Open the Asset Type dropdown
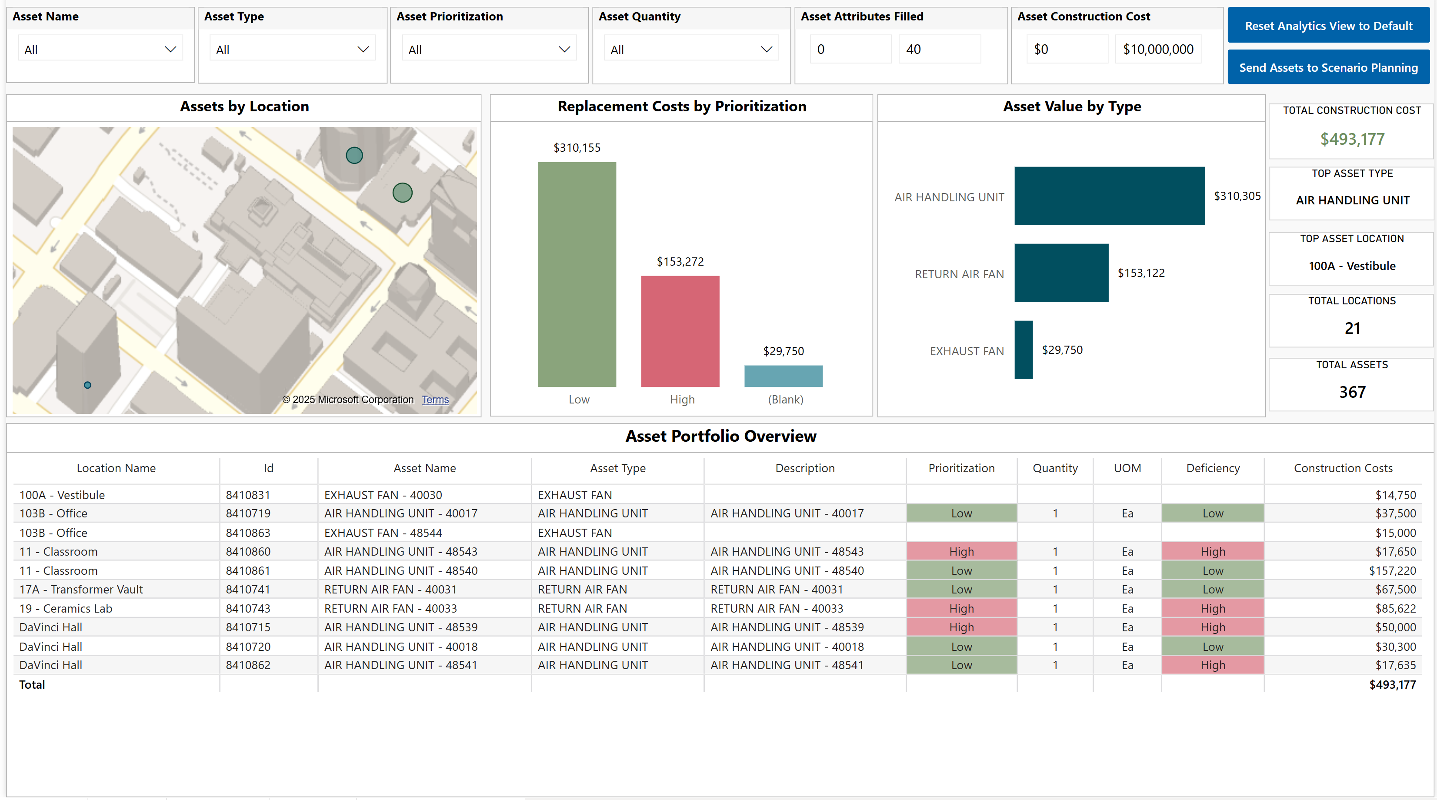Screen dimensions: 1437x800 click(292, 50)
